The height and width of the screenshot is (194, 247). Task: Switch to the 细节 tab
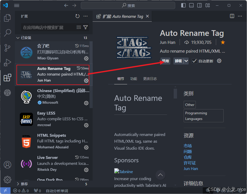coord(120,79)
